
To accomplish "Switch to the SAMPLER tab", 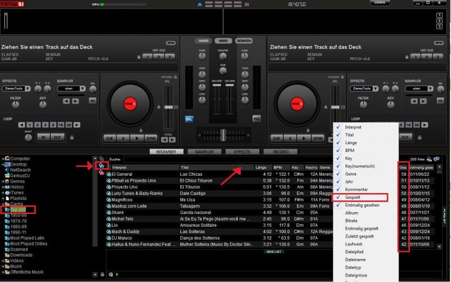I will pyautogui.click(x=204, y=152).
